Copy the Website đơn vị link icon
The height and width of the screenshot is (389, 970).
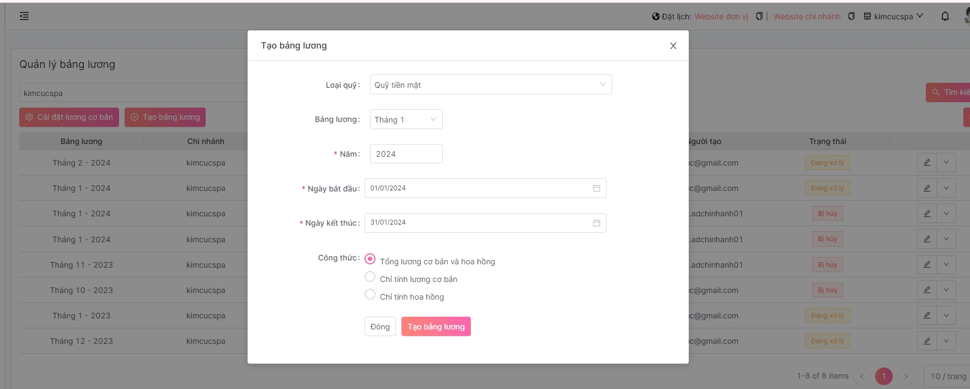click(x=759, y=17)
